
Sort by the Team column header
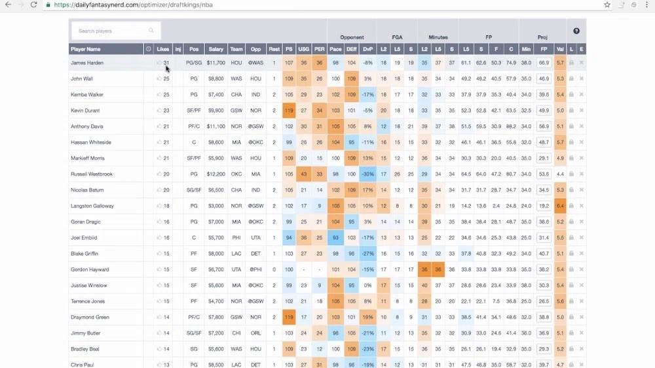236,49
